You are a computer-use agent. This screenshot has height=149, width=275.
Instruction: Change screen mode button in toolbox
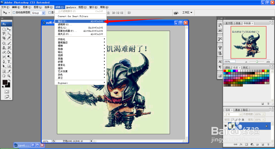click(x=7, y=97)
